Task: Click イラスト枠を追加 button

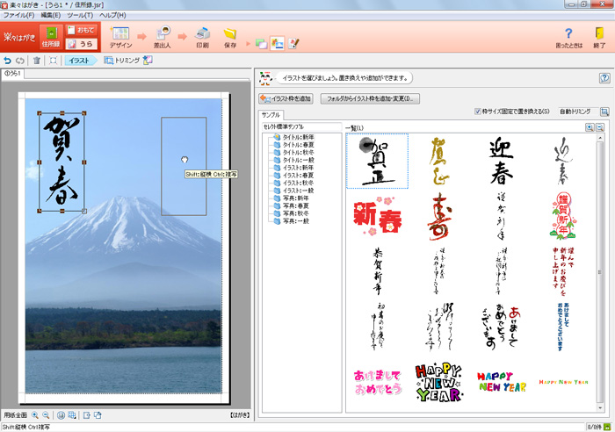Action: 286,98
